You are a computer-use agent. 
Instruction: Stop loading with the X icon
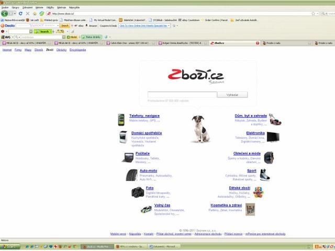[28, 14]
